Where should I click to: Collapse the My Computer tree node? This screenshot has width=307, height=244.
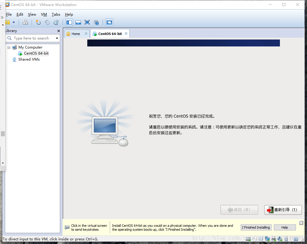click(x=9, y=47)
